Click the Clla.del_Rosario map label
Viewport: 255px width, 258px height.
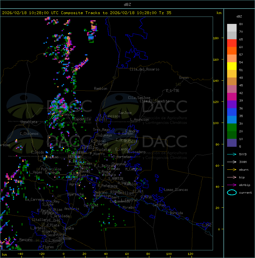click(144, 69)
